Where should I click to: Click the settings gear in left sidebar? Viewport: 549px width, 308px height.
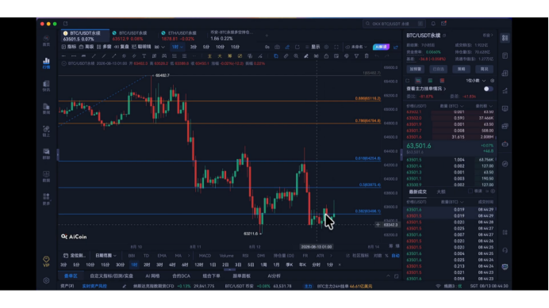(x=46, y=280)
